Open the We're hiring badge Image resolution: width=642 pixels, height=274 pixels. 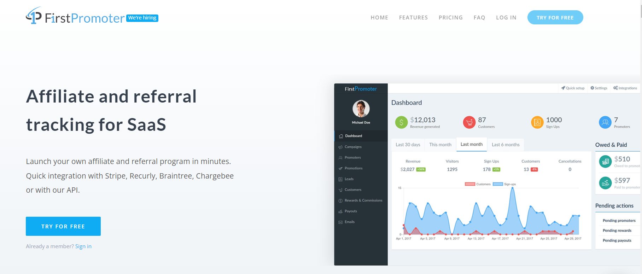[142, 18]
